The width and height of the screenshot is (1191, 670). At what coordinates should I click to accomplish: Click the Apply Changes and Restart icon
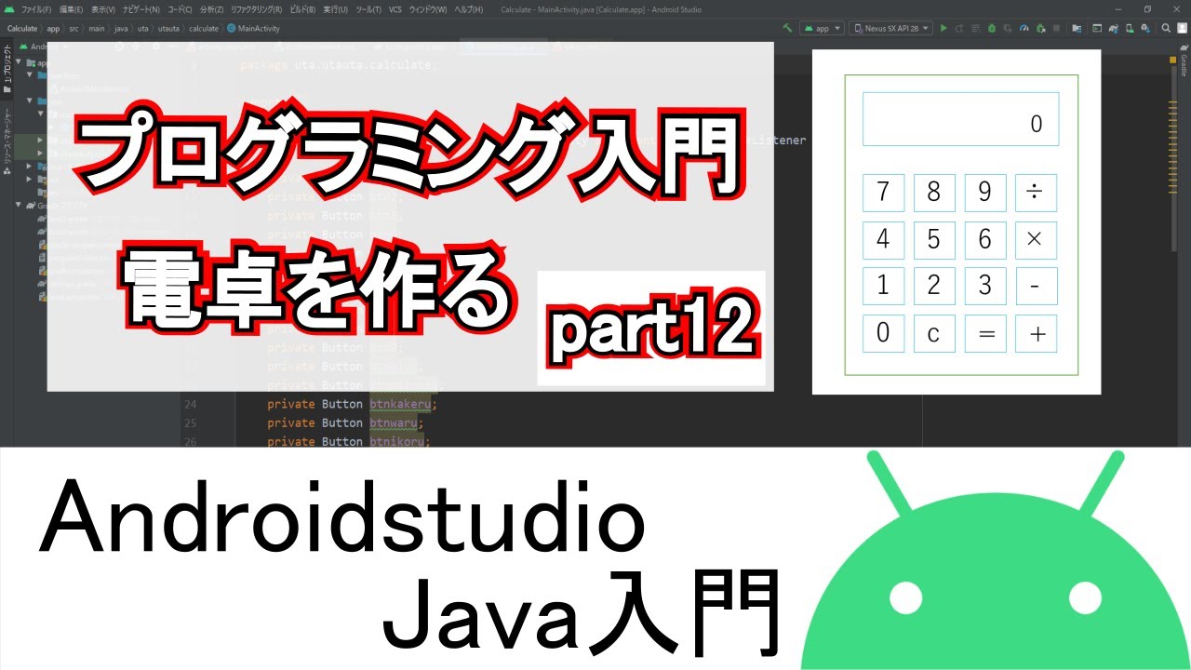[959, 28]
